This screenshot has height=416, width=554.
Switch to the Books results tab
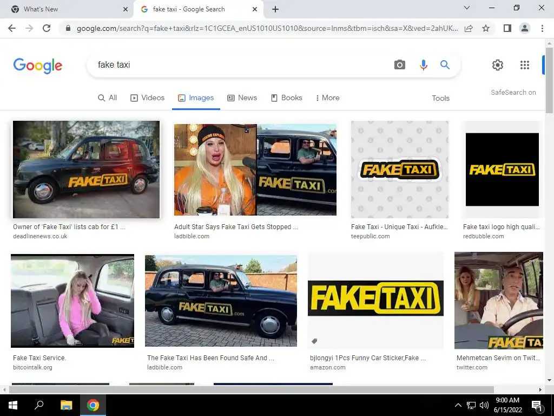(x=286, y=98)
